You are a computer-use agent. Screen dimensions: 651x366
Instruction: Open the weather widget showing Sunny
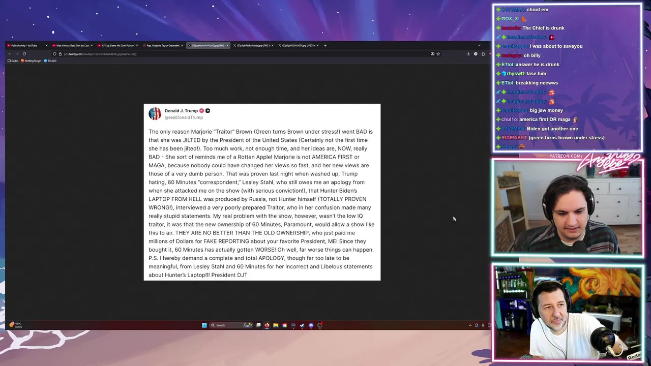[15, 325]
